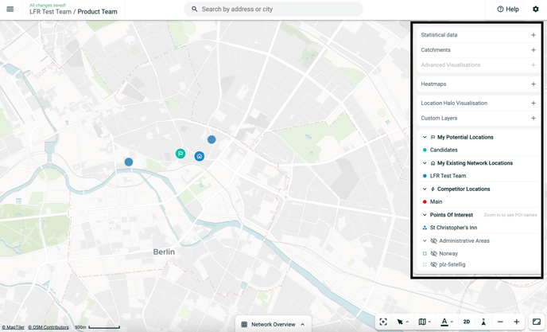Open the settings gear
The height and width of the screenshot is (332, 547).
coord(535,10)
